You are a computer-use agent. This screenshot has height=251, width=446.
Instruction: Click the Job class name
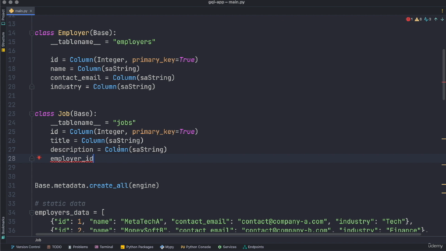click(64, 114)
